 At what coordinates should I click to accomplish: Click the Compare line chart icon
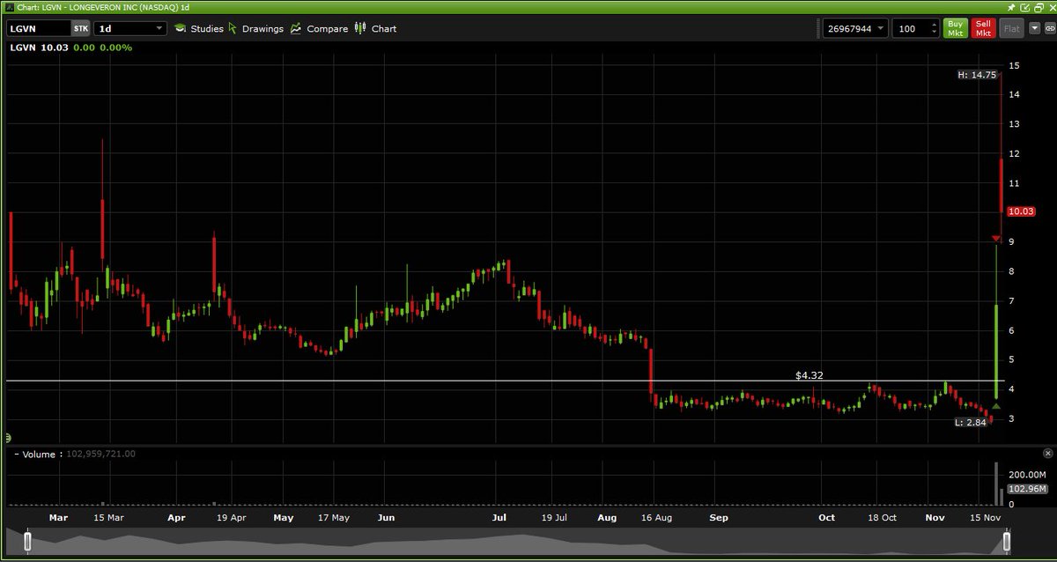(298, 28)
